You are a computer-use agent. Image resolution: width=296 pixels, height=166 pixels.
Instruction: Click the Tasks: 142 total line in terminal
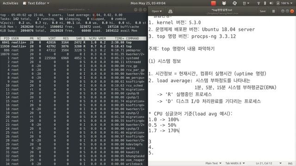(x=63, y=19)
